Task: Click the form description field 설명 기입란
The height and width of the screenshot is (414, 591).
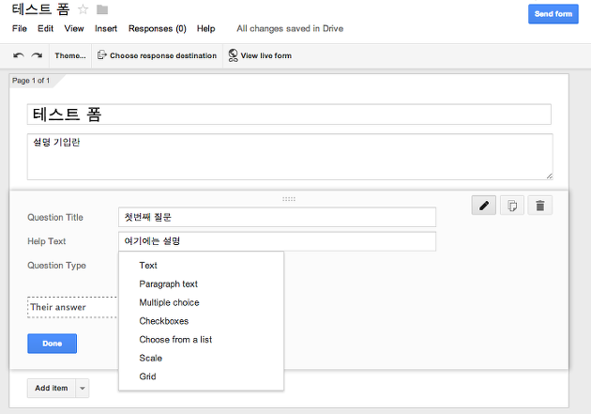Action: (290, 157)
